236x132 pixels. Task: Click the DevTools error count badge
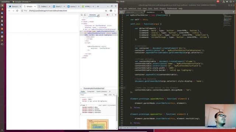[108, 15]
